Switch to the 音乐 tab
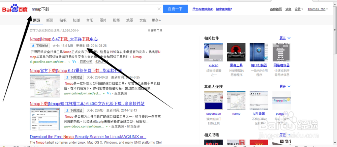 point(90,21)
